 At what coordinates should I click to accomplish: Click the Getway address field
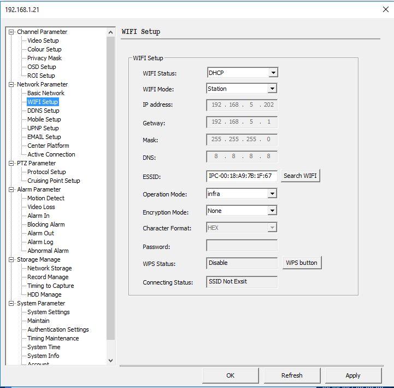tap(242, 122)
